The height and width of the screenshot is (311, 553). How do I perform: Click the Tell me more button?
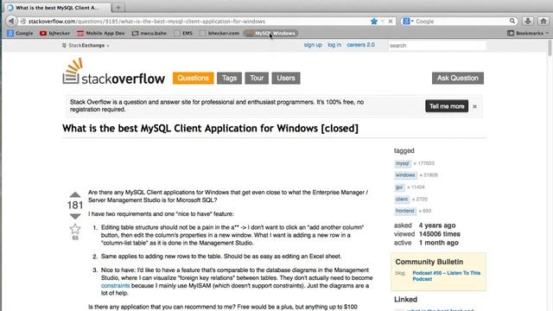(447, 106)
